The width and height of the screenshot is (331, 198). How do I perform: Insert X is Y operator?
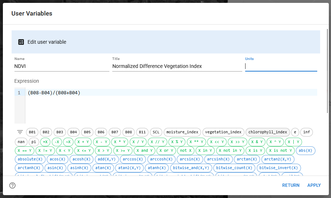pyautogui.click(x=255, y=150)
